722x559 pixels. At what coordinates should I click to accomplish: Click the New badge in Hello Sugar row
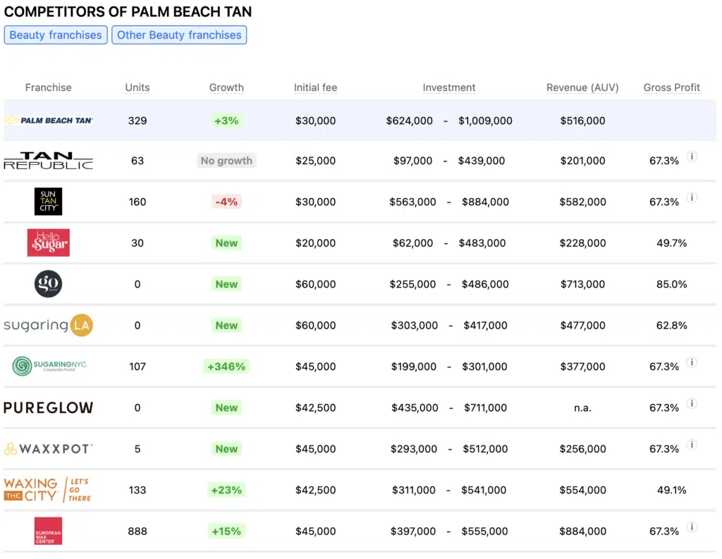click(226, 242)
